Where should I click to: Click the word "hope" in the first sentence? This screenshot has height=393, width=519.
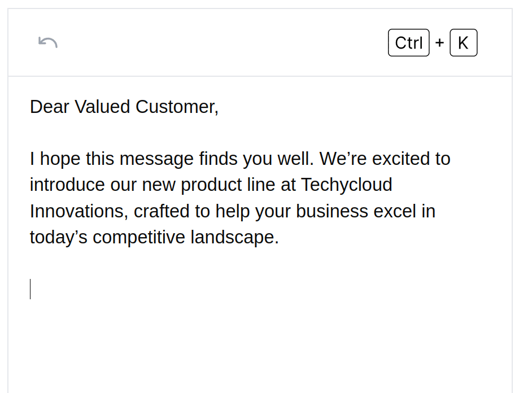pyautogui.click(x=60, y=159)
